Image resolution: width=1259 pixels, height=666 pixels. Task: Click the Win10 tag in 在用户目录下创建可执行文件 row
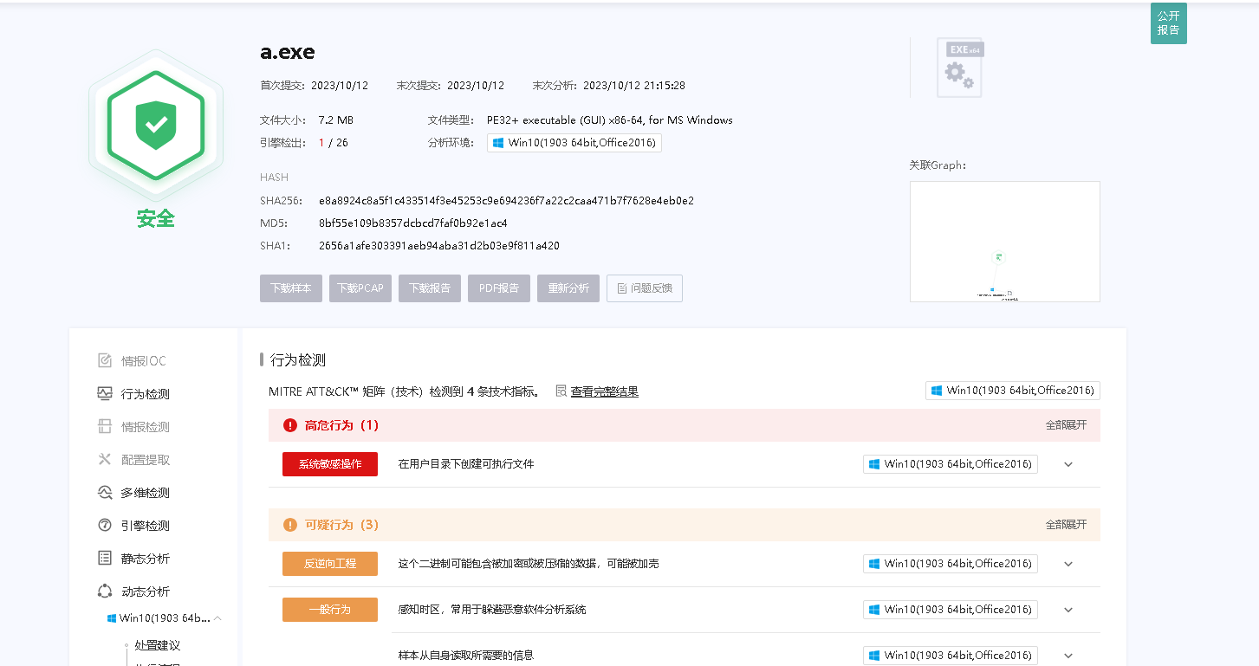(951, 464)
